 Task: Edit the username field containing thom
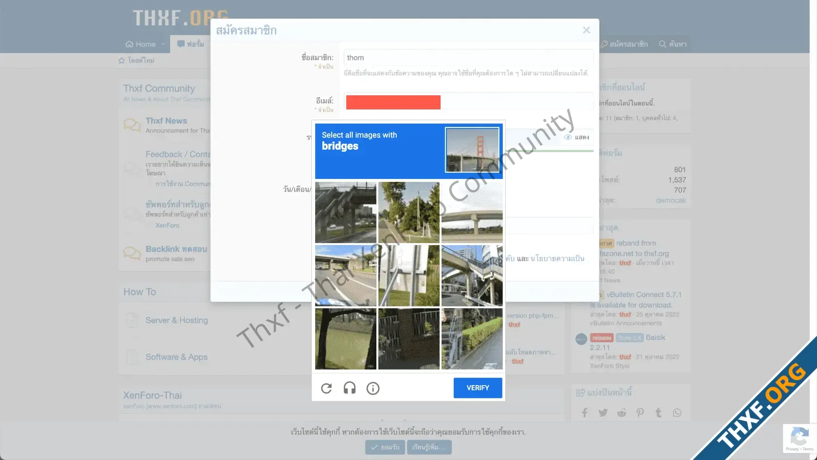point(468,57)
